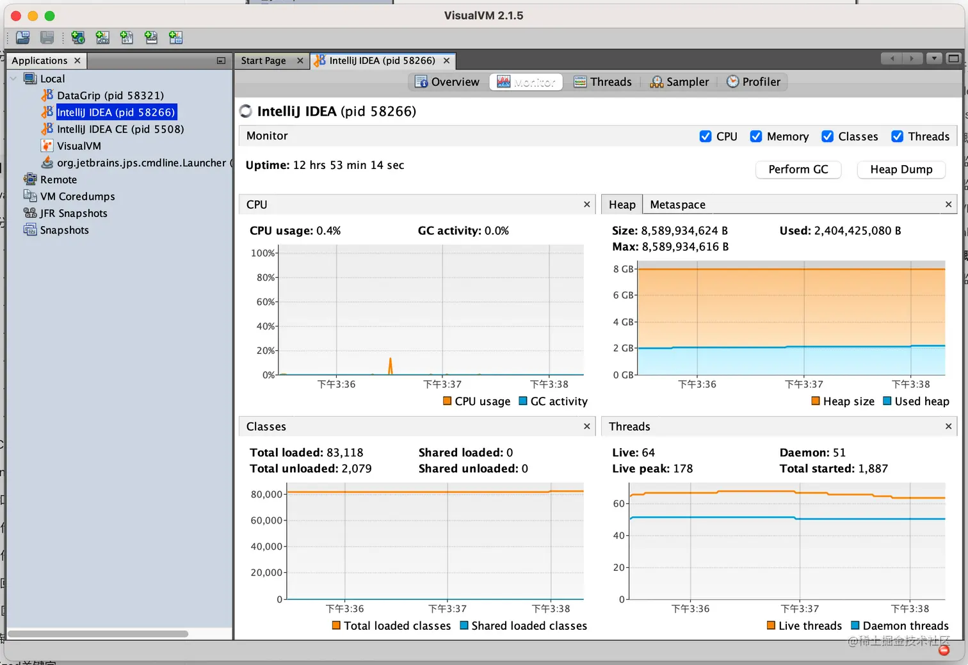
Task: Click the JFR Snapshots node icon
Action: [x=30, y=212]
